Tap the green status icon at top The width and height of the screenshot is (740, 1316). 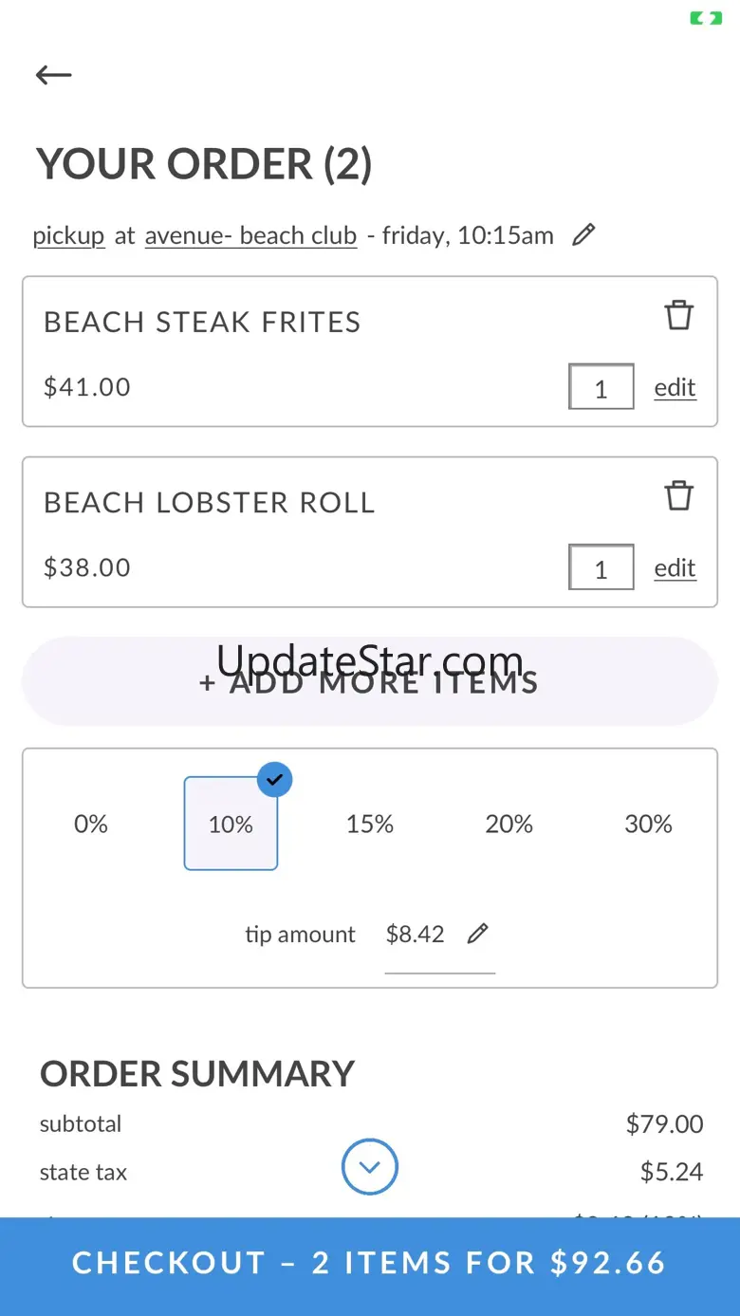tap(706, 18)
